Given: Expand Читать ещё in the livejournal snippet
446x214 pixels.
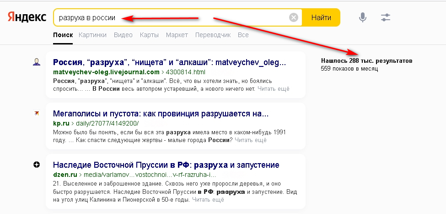Looking at the screenshot, I should [x=274, y=88].
